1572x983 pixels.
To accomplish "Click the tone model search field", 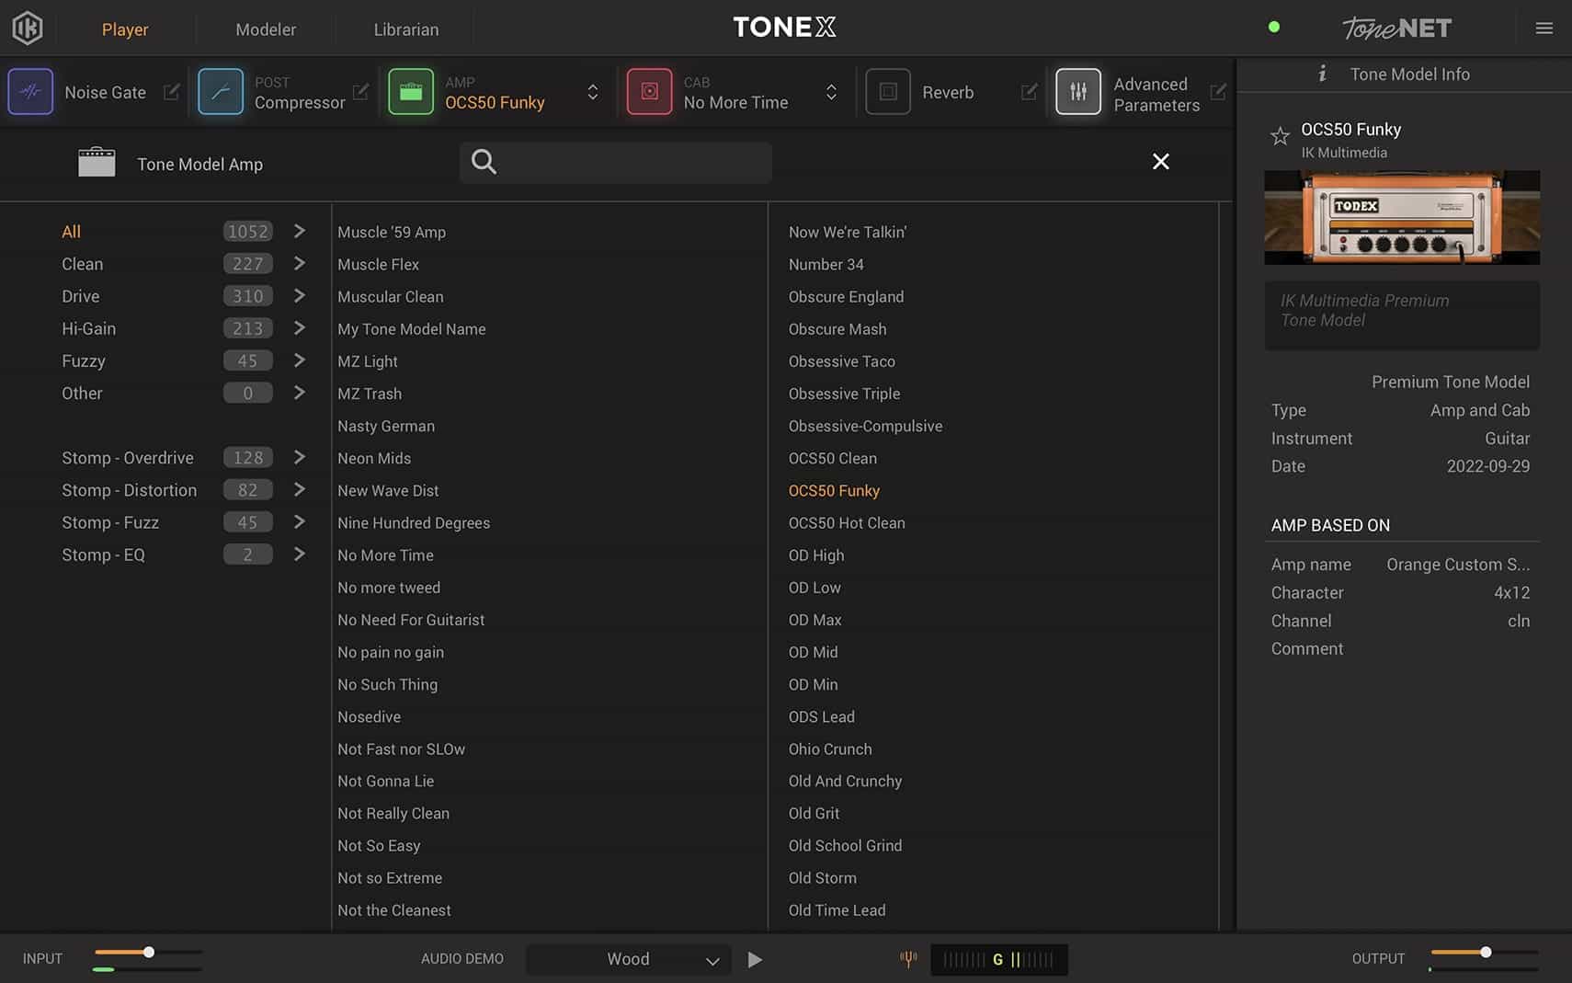I will [x=616, y=162].
